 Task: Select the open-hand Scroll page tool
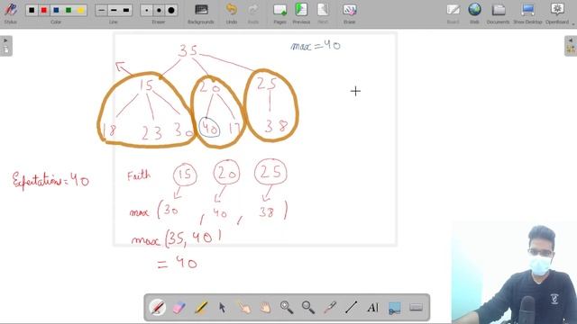(265, 308)
